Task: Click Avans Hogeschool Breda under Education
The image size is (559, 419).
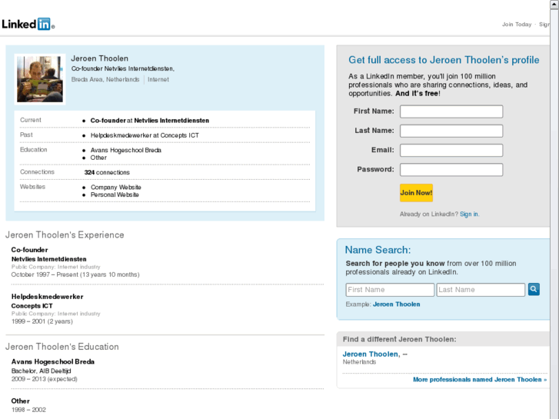Action: pyautogui.click(x=53, y=361)
